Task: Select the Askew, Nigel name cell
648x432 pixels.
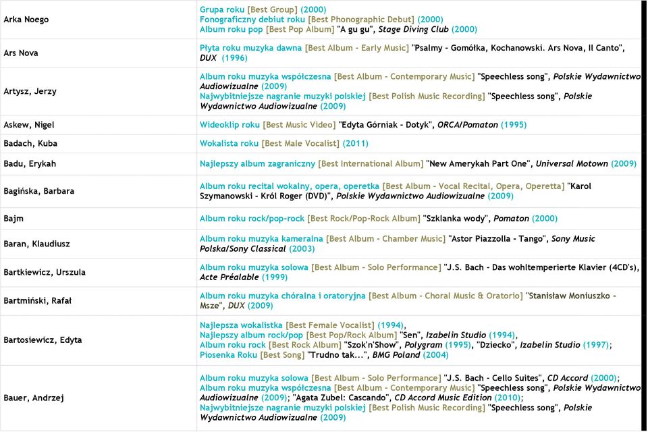Action: pos(99,126)
